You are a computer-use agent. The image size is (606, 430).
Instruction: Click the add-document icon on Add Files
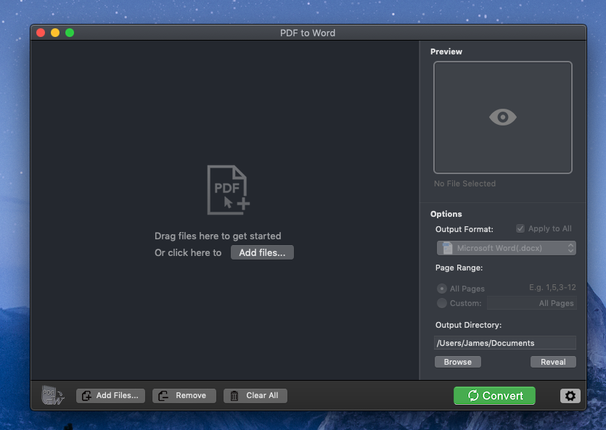pos(86,396)
